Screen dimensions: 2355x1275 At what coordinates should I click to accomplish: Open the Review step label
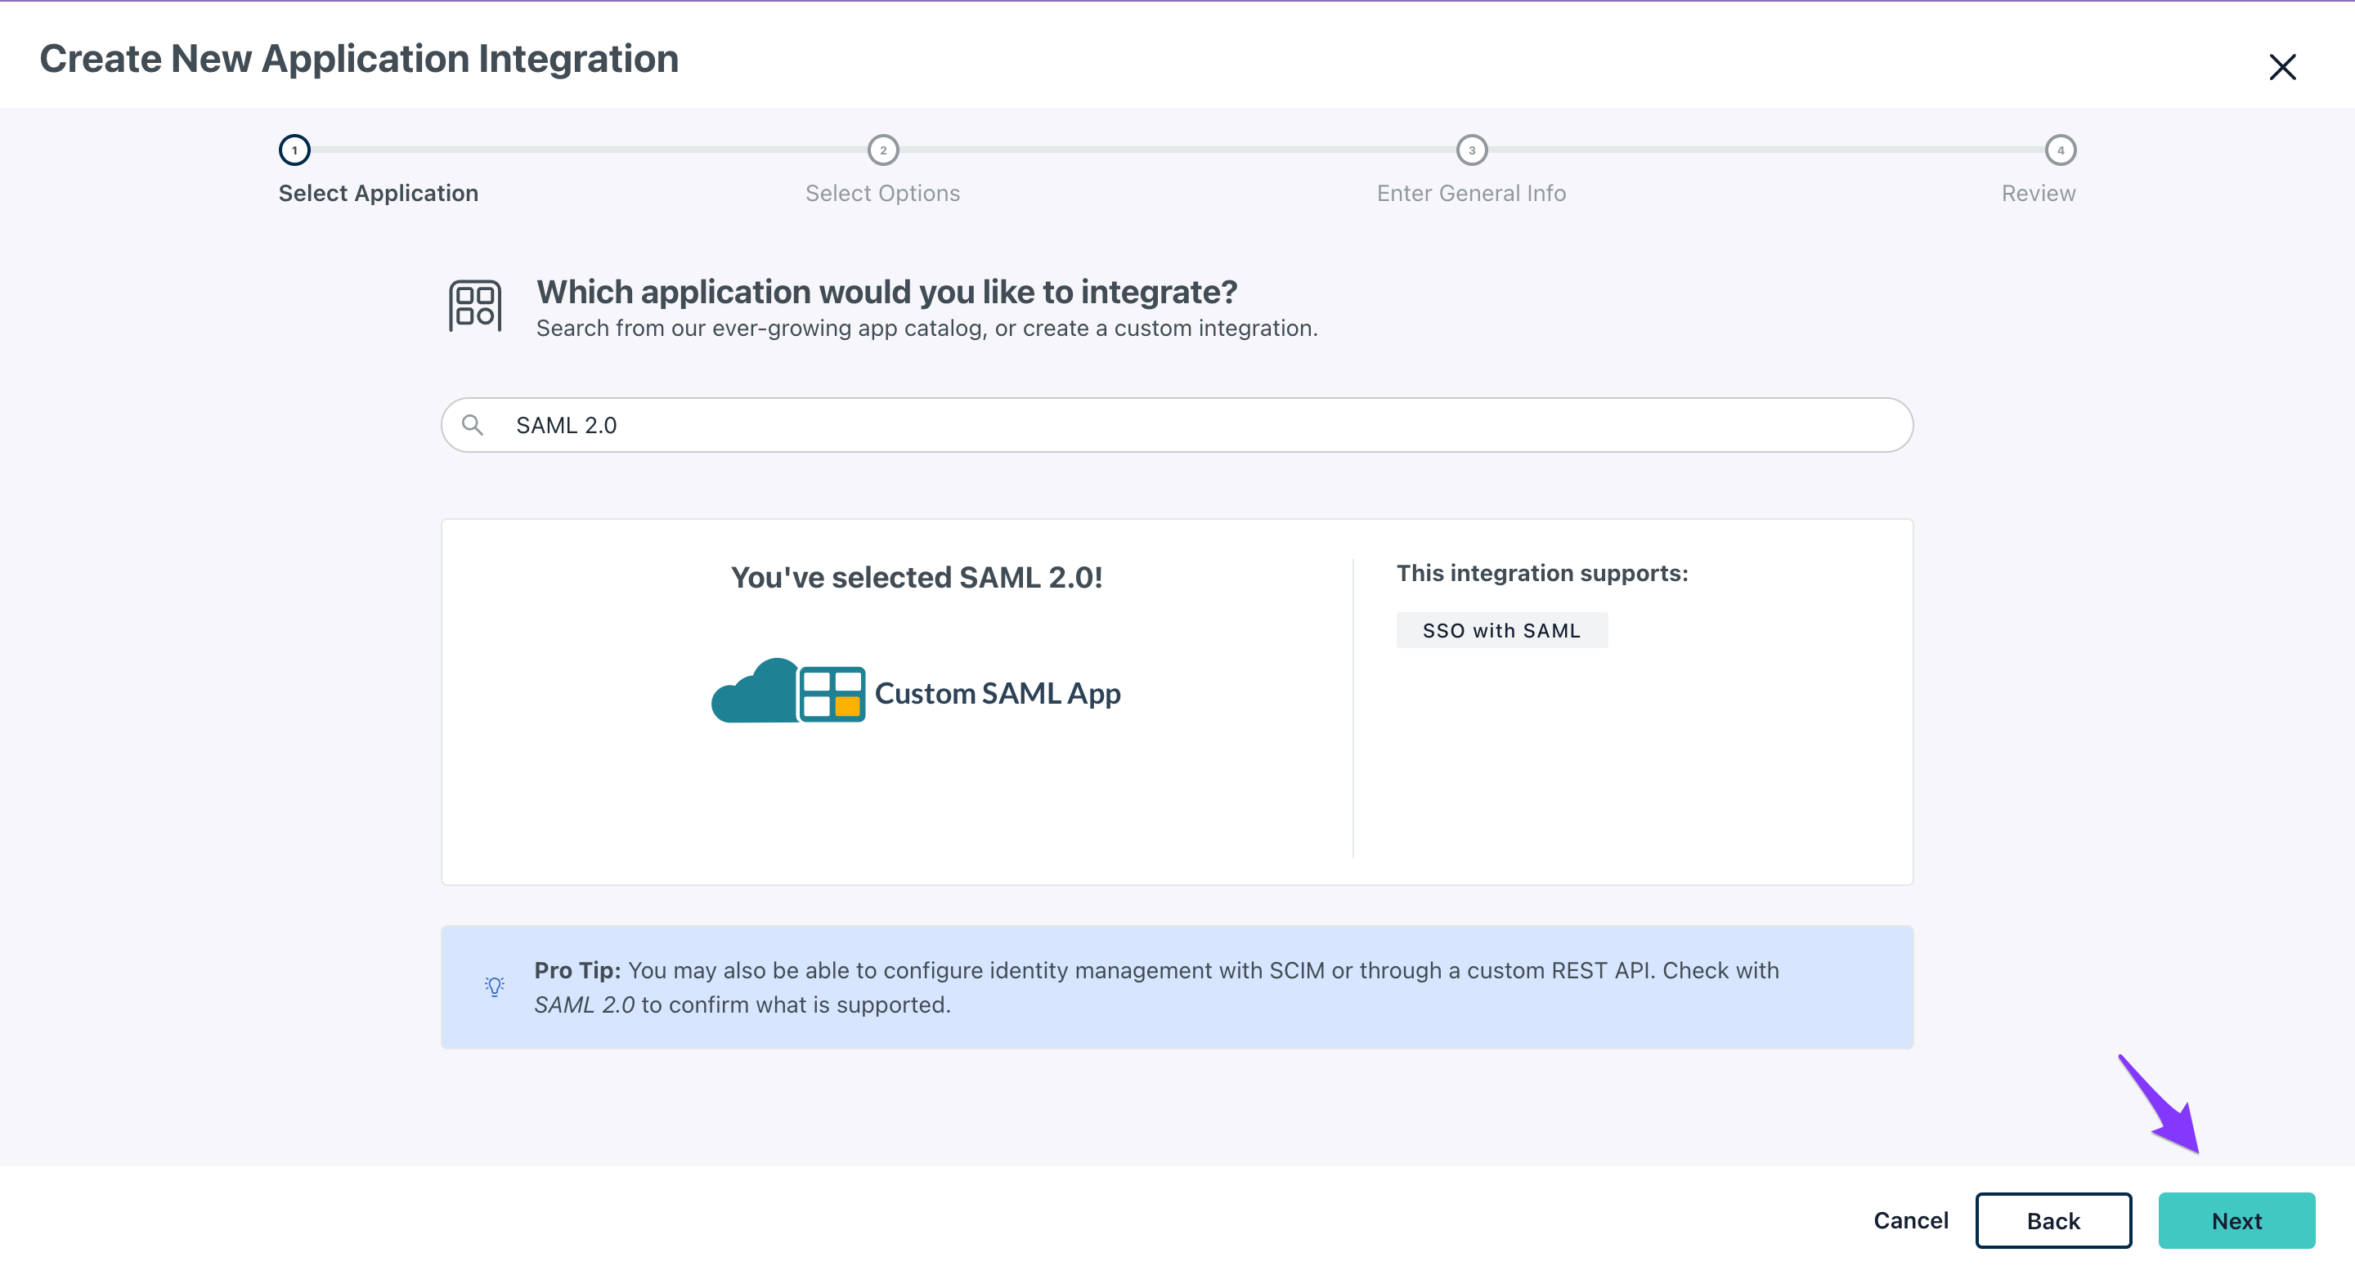coord(2038,193)
